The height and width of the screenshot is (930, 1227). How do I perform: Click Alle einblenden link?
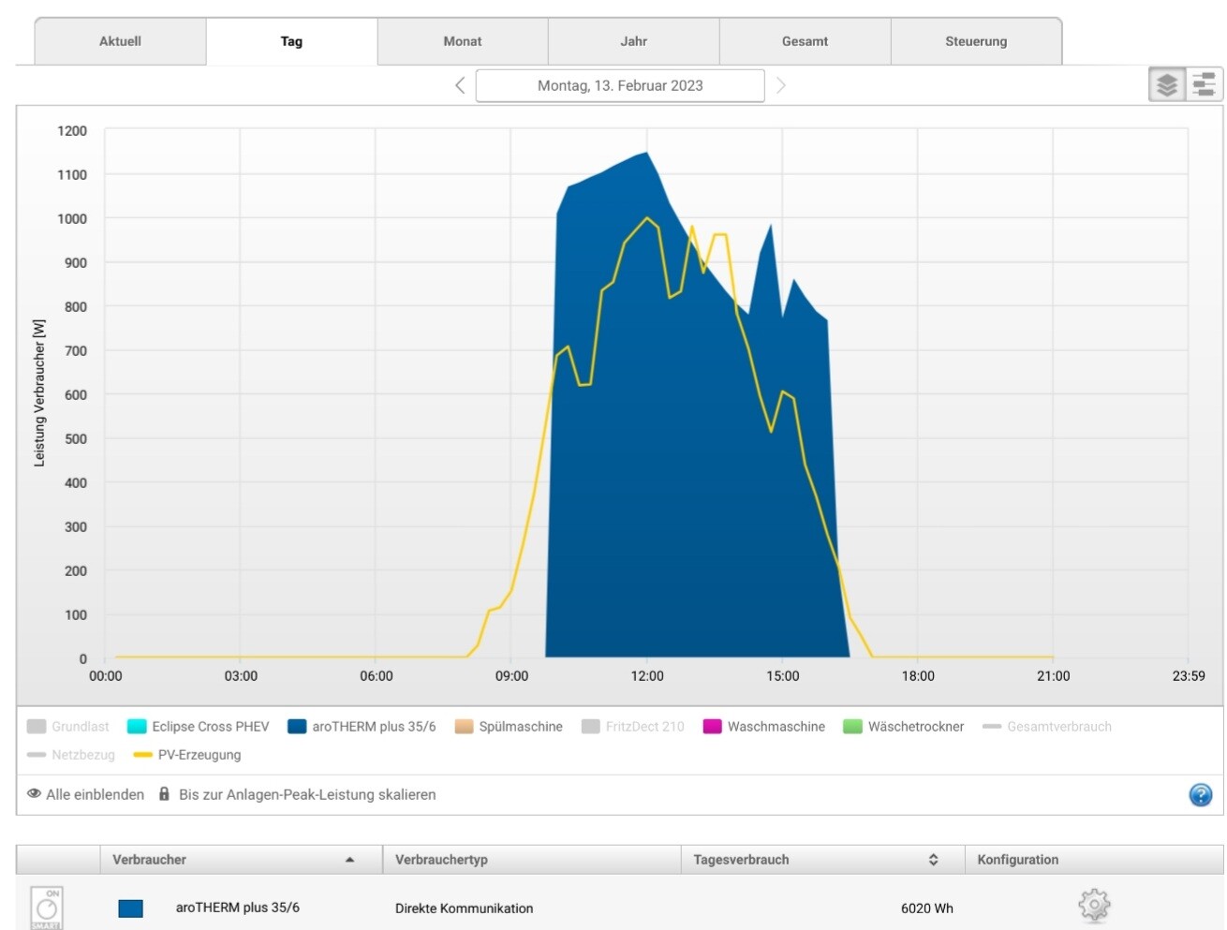[95, 794]
